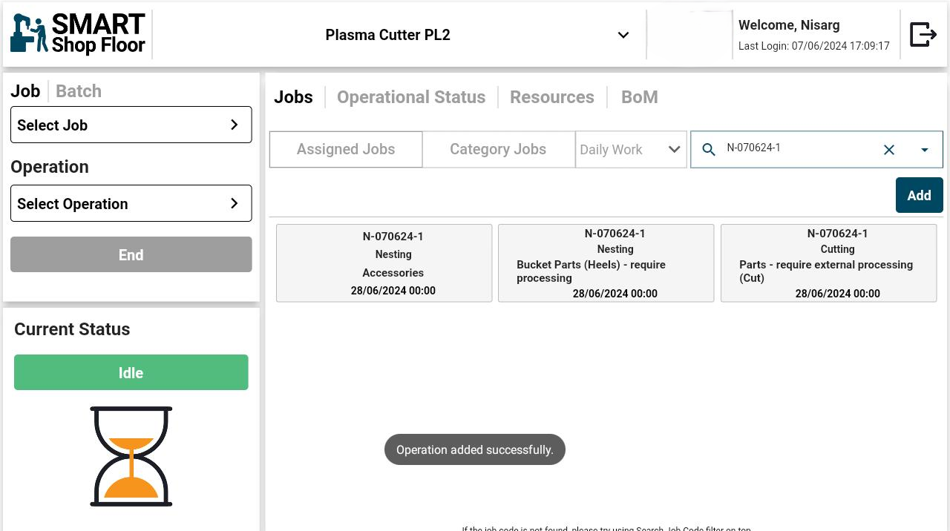Expand the Select Operation picker
The image size is (950, 531).
point(131,203)
